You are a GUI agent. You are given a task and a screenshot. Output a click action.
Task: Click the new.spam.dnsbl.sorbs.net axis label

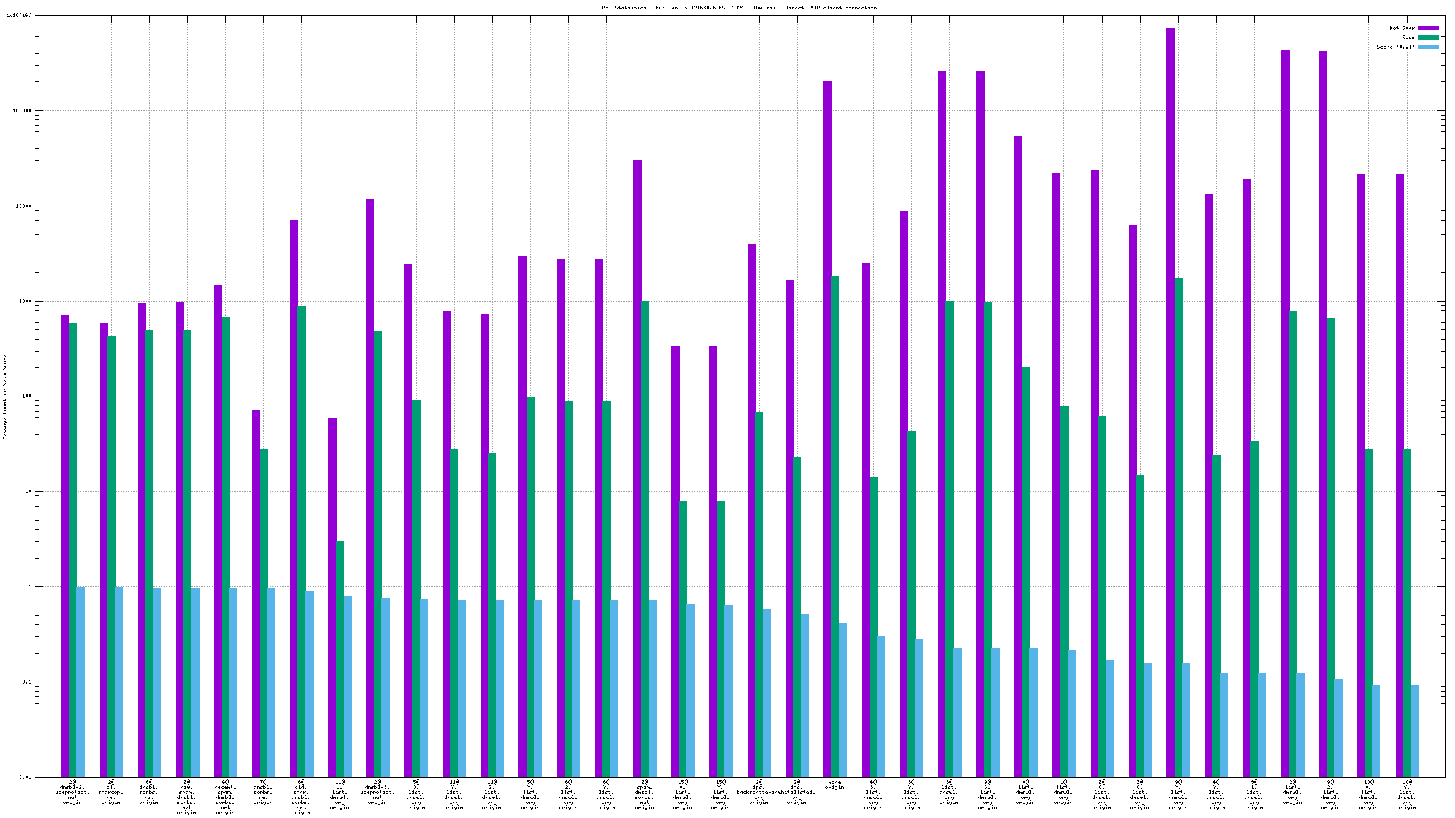click(x=187, y=797)
